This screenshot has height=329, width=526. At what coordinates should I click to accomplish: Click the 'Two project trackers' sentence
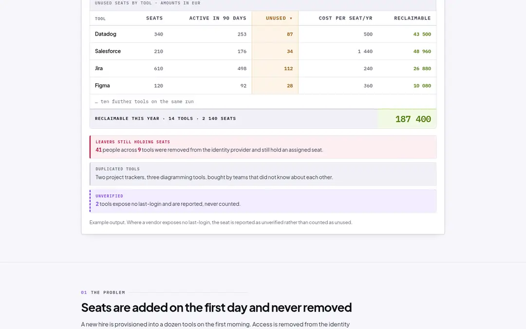click(x=214, y=177)
